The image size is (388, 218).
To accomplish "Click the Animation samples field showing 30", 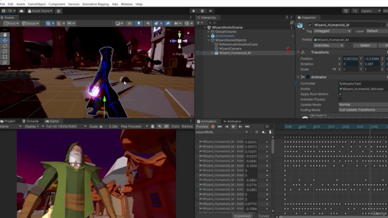I will click(x=268, y=127).
